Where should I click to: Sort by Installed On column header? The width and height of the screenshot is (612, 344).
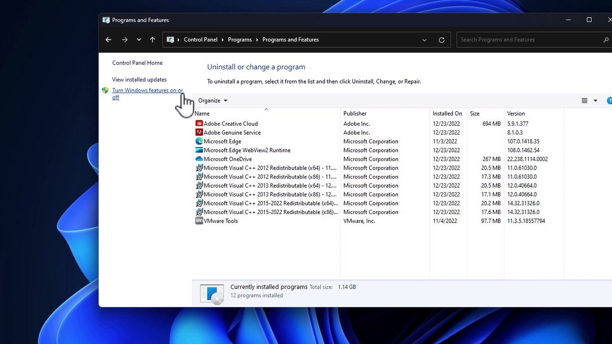(448, 114)
